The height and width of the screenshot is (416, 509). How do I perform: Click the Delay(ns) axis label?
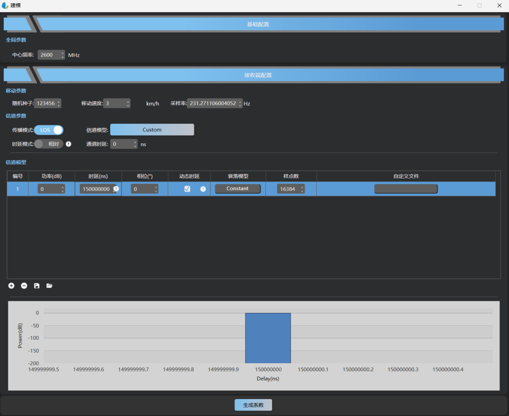coord(268,378)
